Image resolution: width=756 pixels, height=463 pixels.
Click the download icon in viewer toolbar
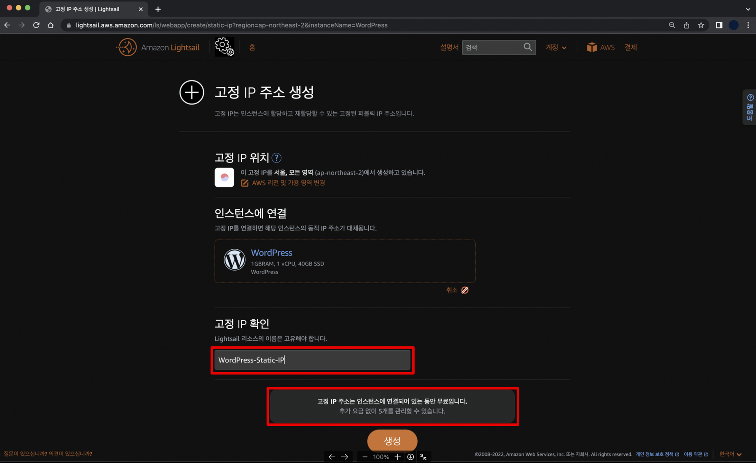click(x=410, y=457)
